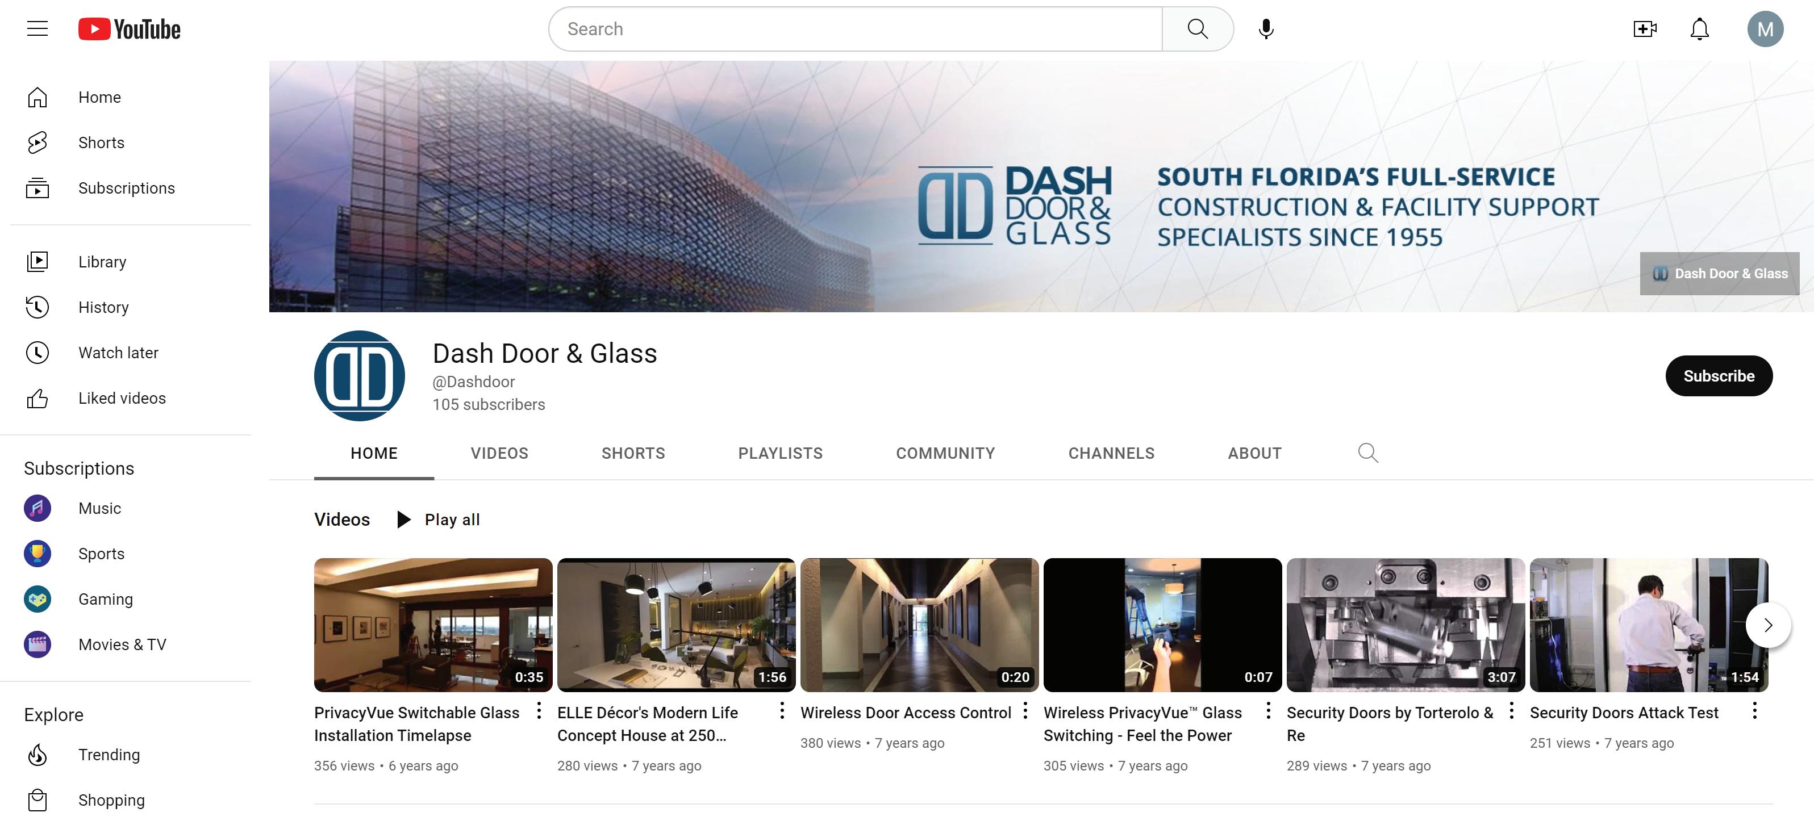The width and height of the screenshot is (1814, 825).
Task: Open the hamburger guide menu
Action: pos(37,29)
